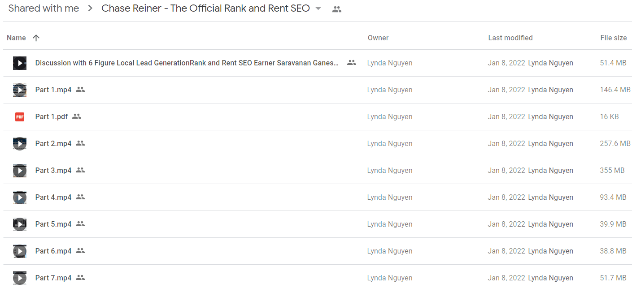Select the Part 3.mp4 file name
Image resolution: width=632 pixels, height=288 pixels.
tap(53, 170)
